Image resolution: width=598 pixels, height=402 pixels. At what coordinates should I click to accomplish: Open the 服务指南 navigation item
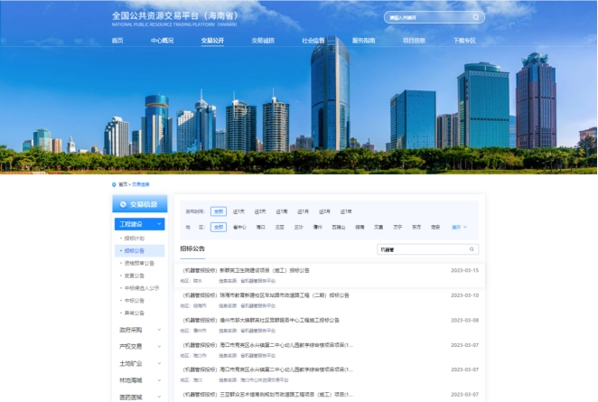pyautogui.click(x=363, y=41)
